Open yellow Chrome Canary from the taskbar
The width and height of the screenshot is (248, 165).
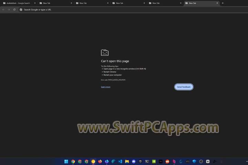tap(93, 161)
